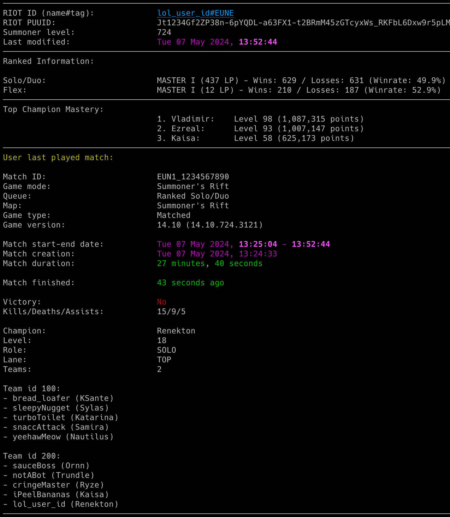Click the sauceBoss (Ornn) player row

[x=46, y=466]
